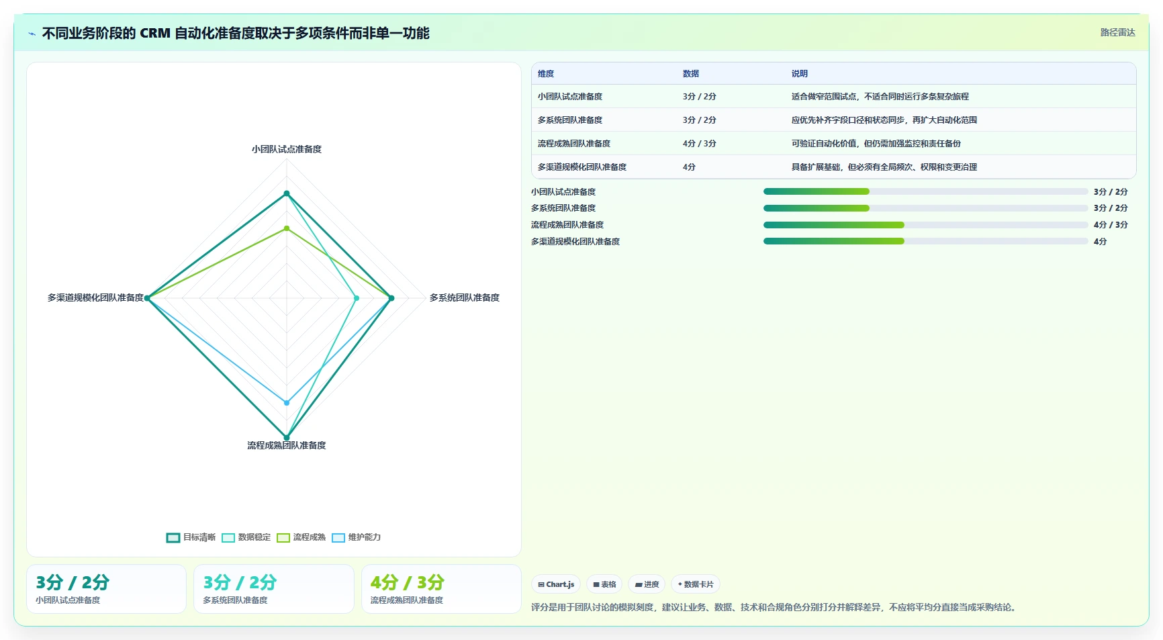The image size is (1163, 640).
Task: Toggle the 目标清晰 legend item
Action: (x=191, y=537)
